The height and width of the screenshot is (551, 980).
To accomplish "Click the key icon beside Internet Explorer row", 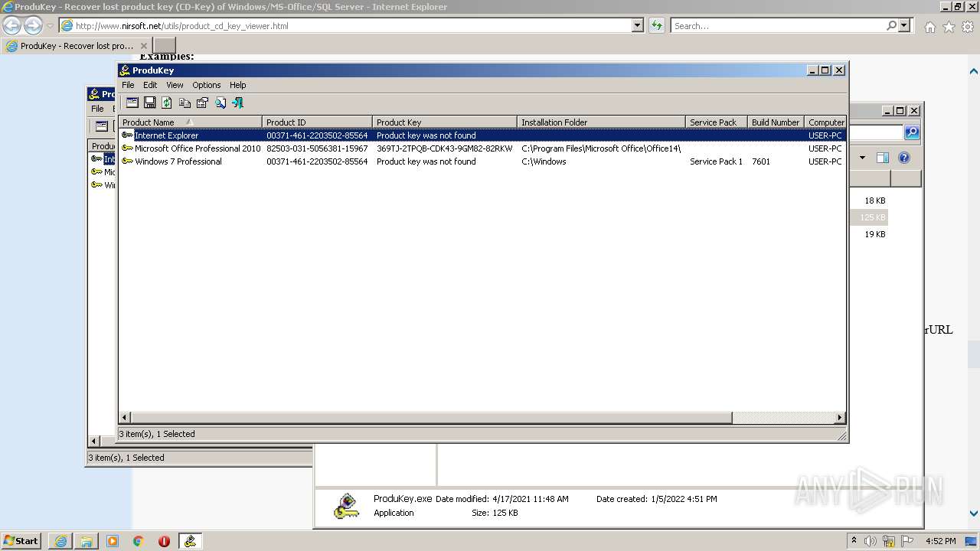I will [127, 135].
